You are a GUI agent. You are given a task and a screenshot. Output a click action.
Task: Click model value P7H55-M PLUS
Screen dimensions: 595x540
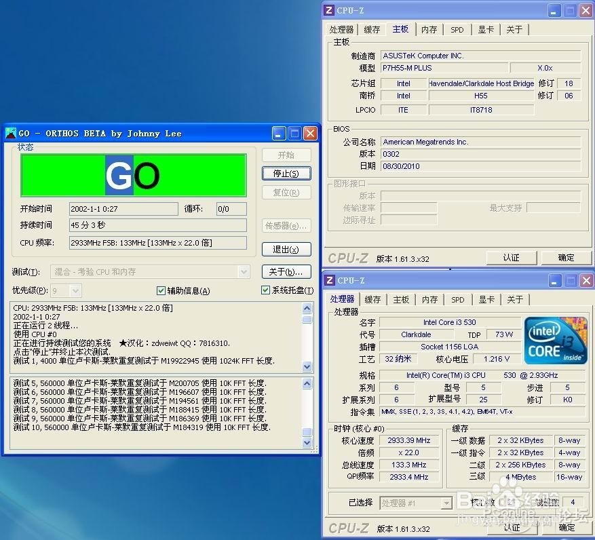pyautogui.click(x=444, y=68)
